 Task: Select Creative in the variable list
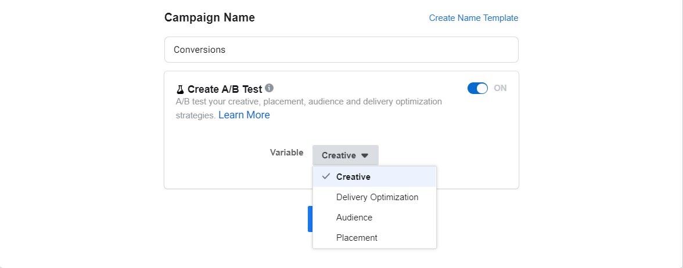pyautogui.click(x=375, y=176)
